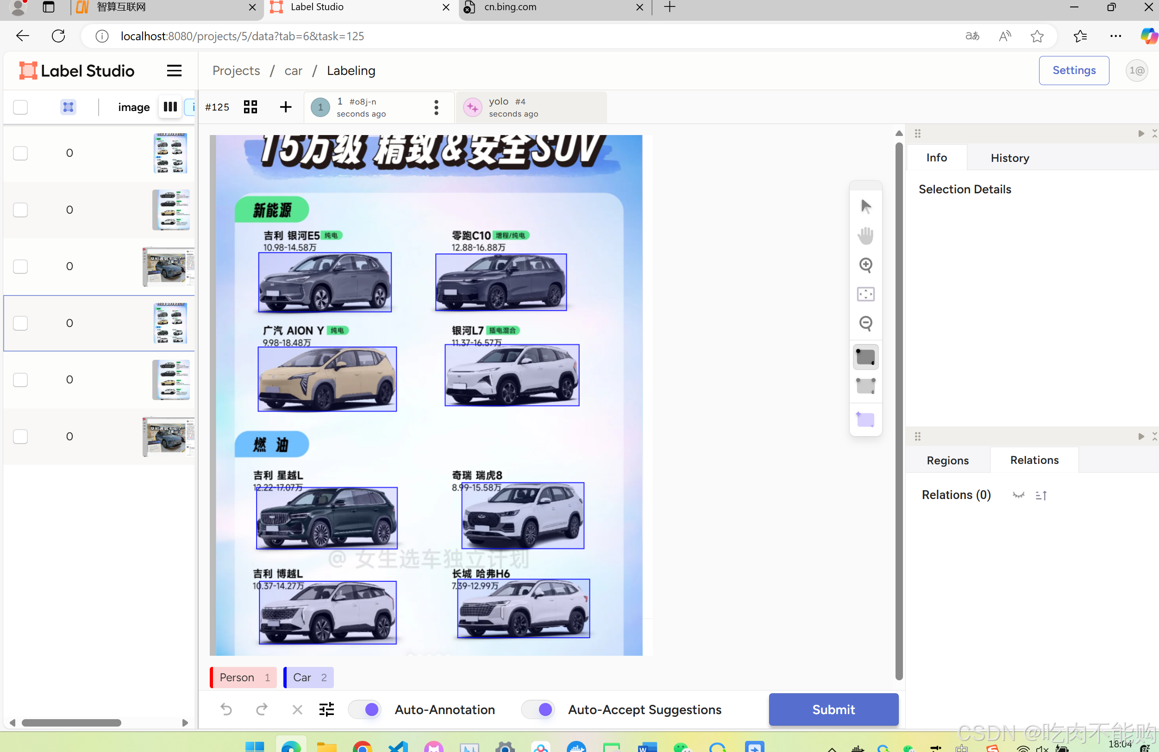The image size is (1159, 752).
Task: Create a new annotation
Action: pyautogui.click(x=286, y=107)
